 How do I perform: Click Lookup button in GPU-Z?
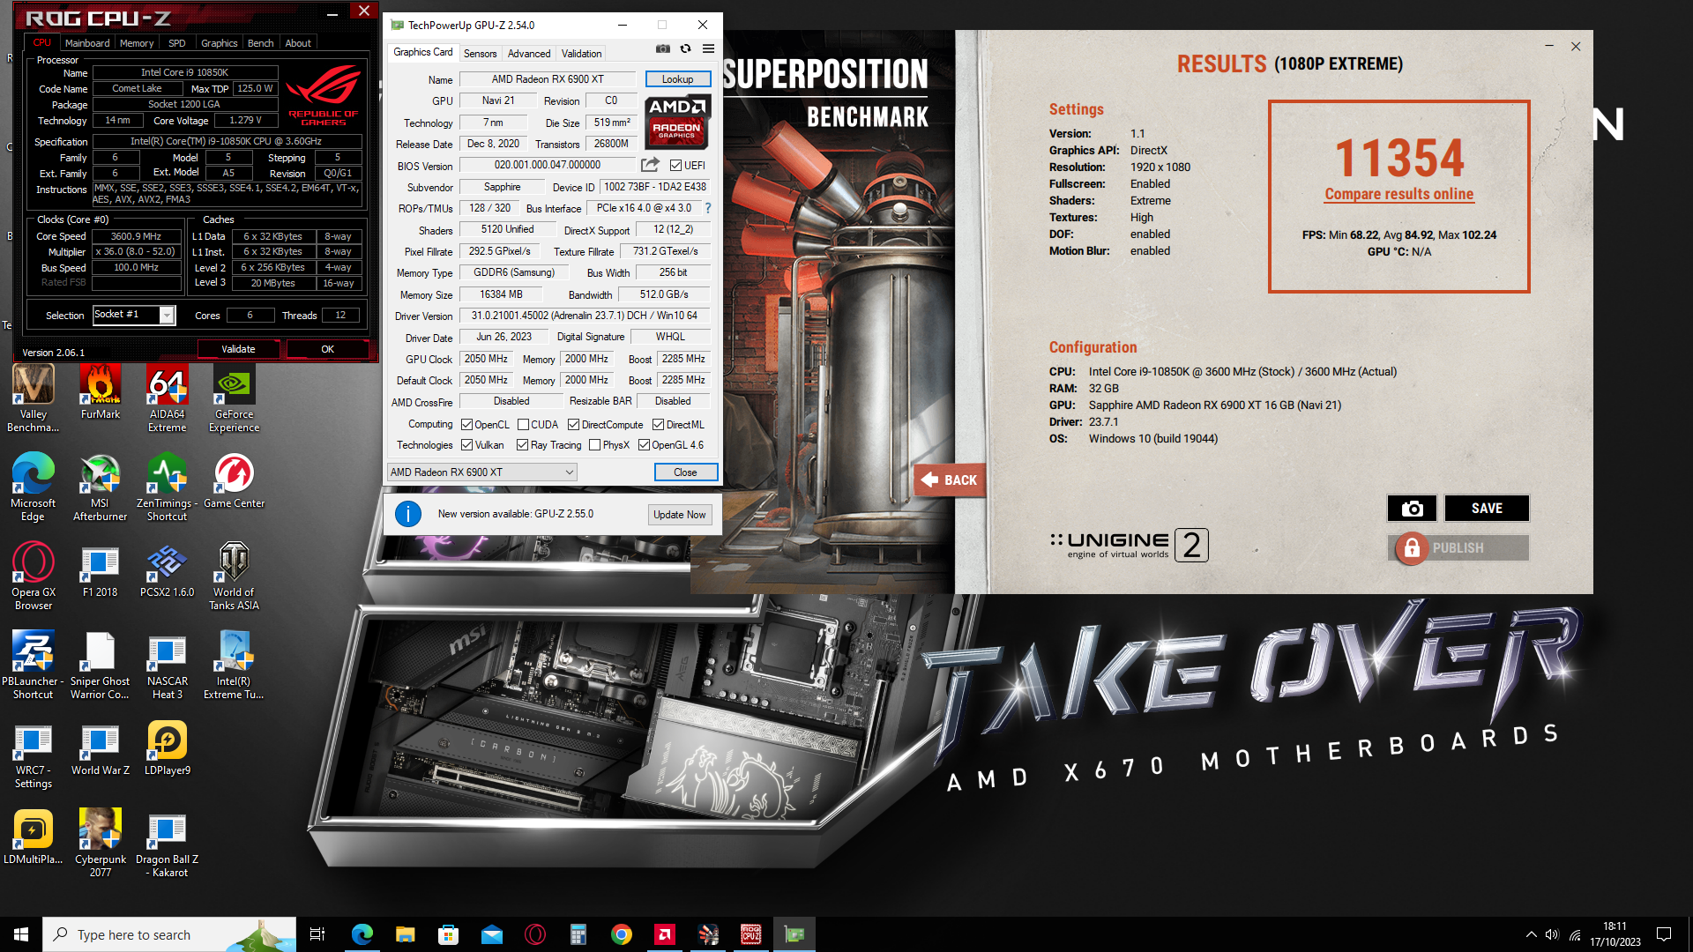click(678, 79)
